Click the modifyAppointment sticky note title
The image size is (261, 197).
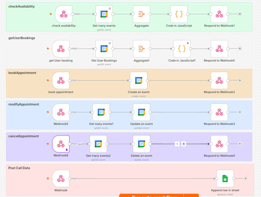[24, 104]
